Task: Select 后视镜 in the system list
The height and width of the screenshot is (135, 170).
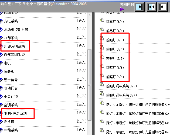Action: (9, 122)
